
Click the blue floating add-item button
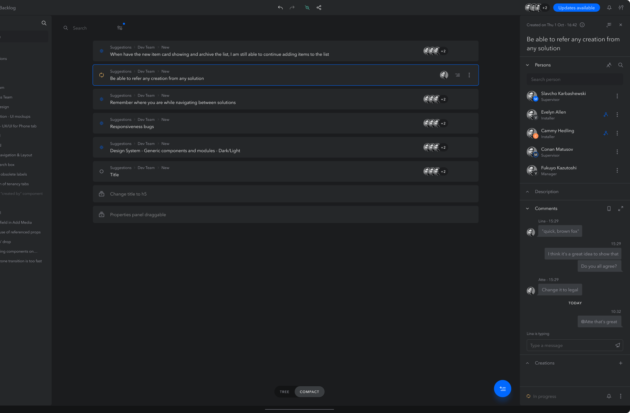[502, 388]
